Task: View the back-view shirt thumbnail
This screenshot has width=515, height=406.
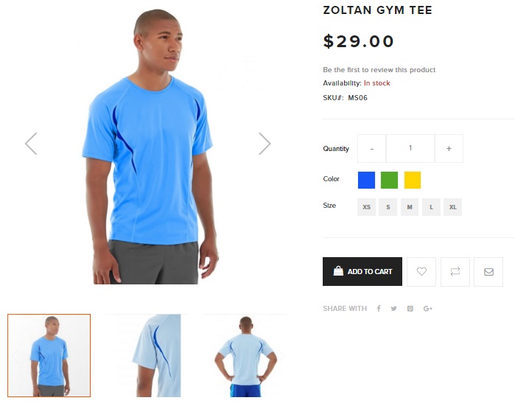Action: 245,356
